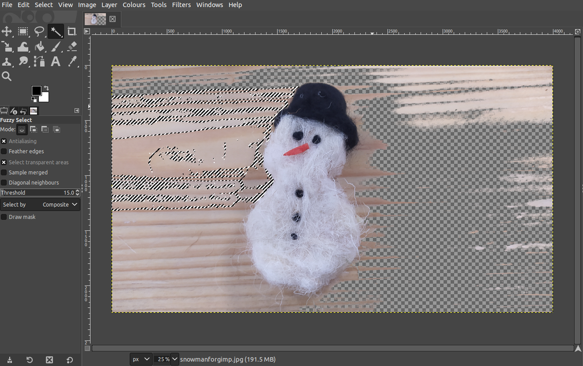Viewport: 583px width, 366px height.
Task: Activate the Clone tool
Action: point(7,62)
